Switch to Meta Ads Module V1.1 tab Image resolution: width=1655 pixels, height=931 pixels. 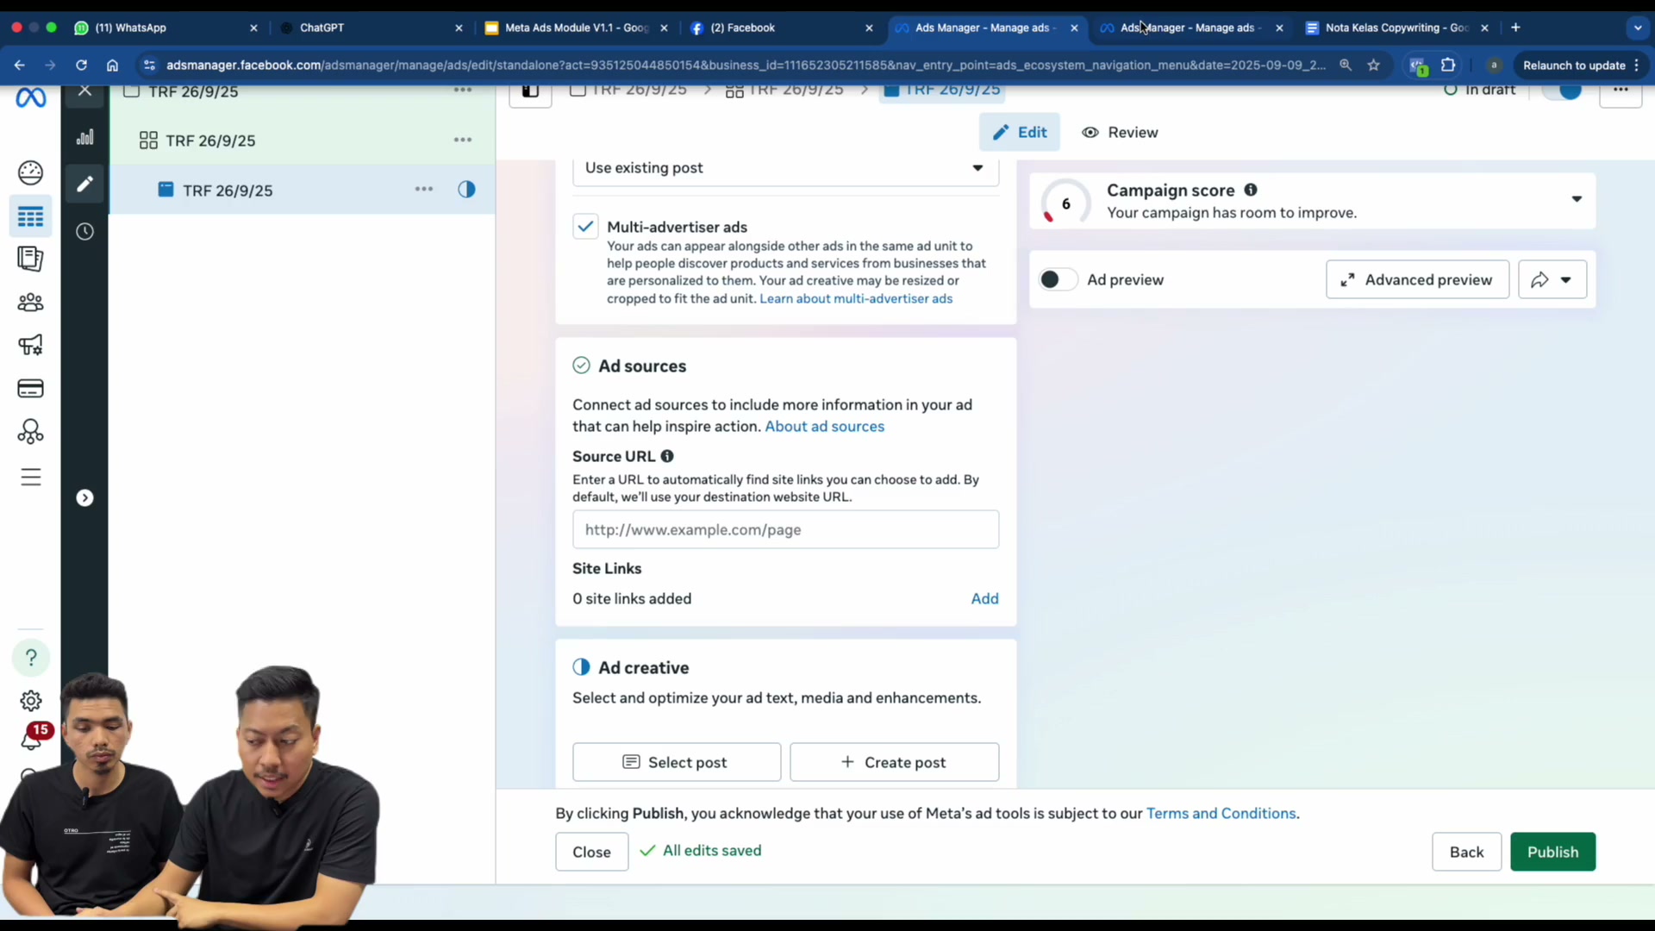pyautogui.click(x=577, y=28)
